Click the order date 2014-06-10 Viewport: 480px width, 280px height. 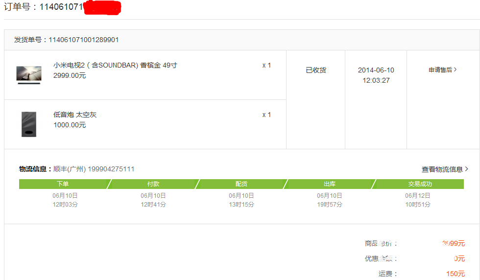point(376,70)
